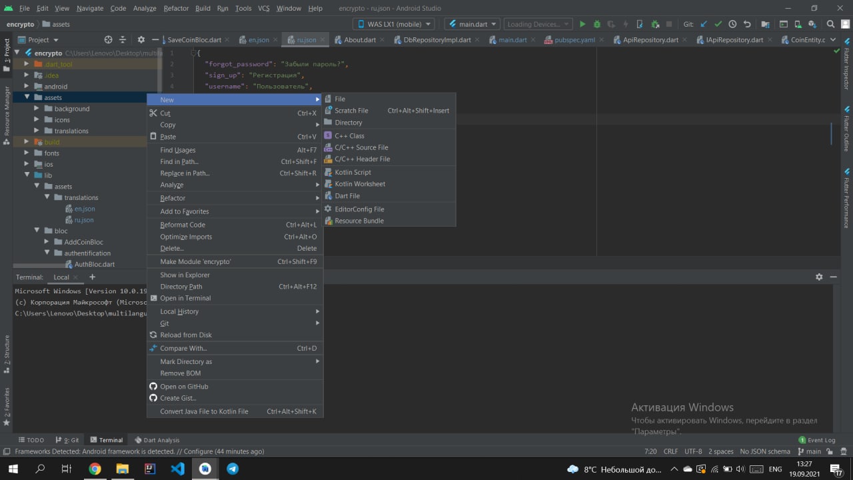Open the Build menu in menu bar
Image resolution: width=853 pixels, height=480 pixels.
click(203, 8)
